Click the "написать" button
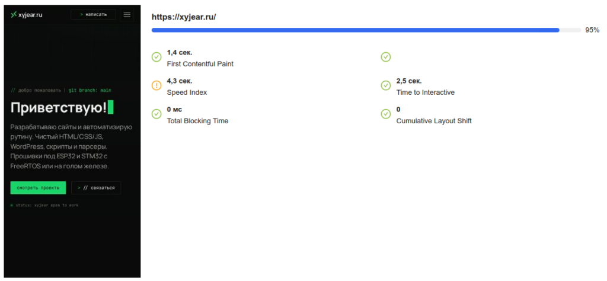This screenshot has width=607, height=281. pyautogui.click(x=93, y=15)
